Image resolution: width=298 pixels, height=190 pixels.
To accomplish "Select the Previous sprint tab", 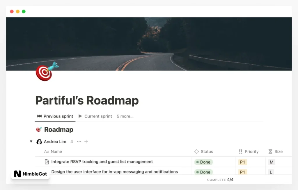I will click(55, 116).
